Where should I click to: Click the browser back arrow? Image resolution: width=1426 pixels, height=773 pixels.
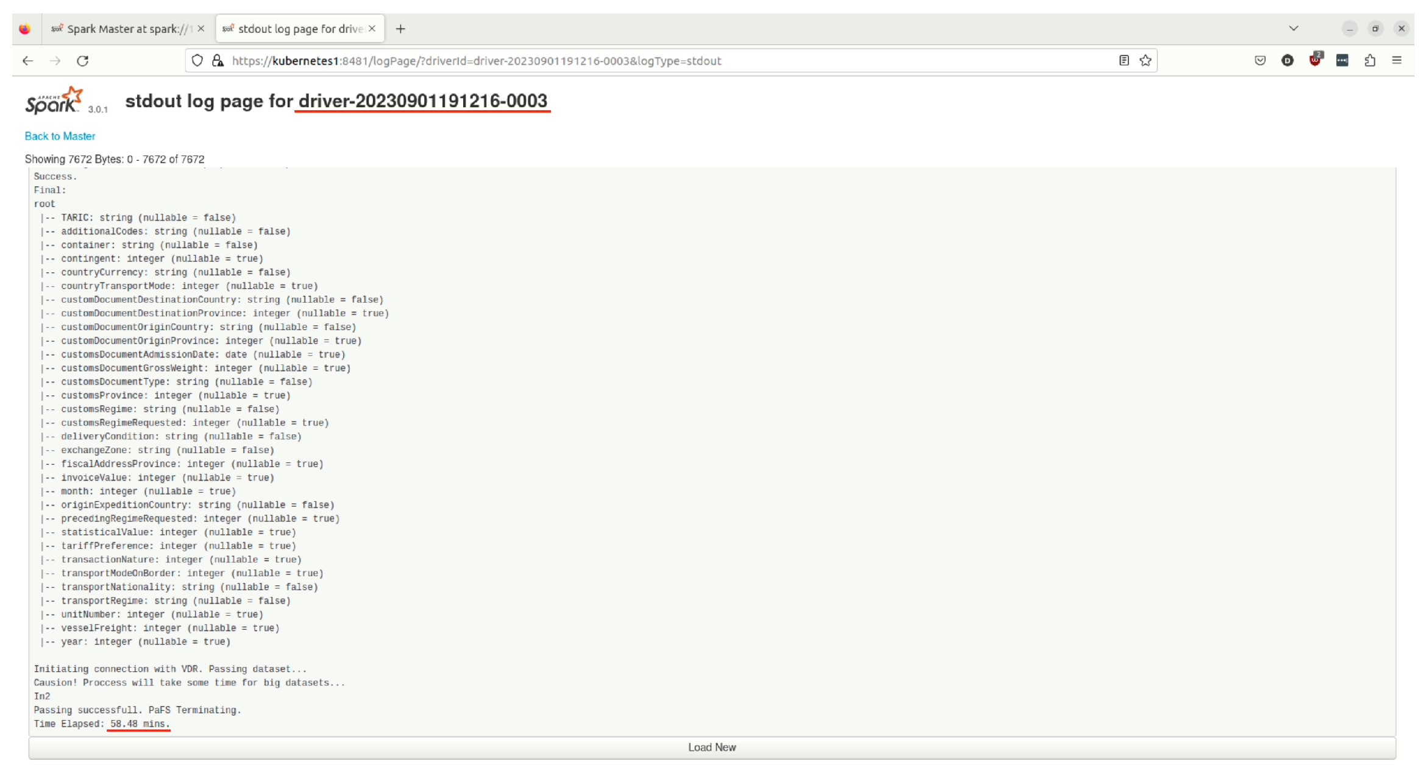tap(27, 61)
